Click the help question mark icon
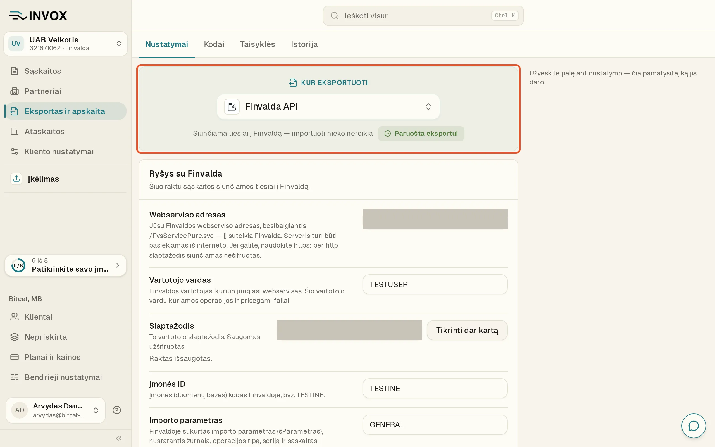The width and height of the screenshot is (715, 447). 117,410
